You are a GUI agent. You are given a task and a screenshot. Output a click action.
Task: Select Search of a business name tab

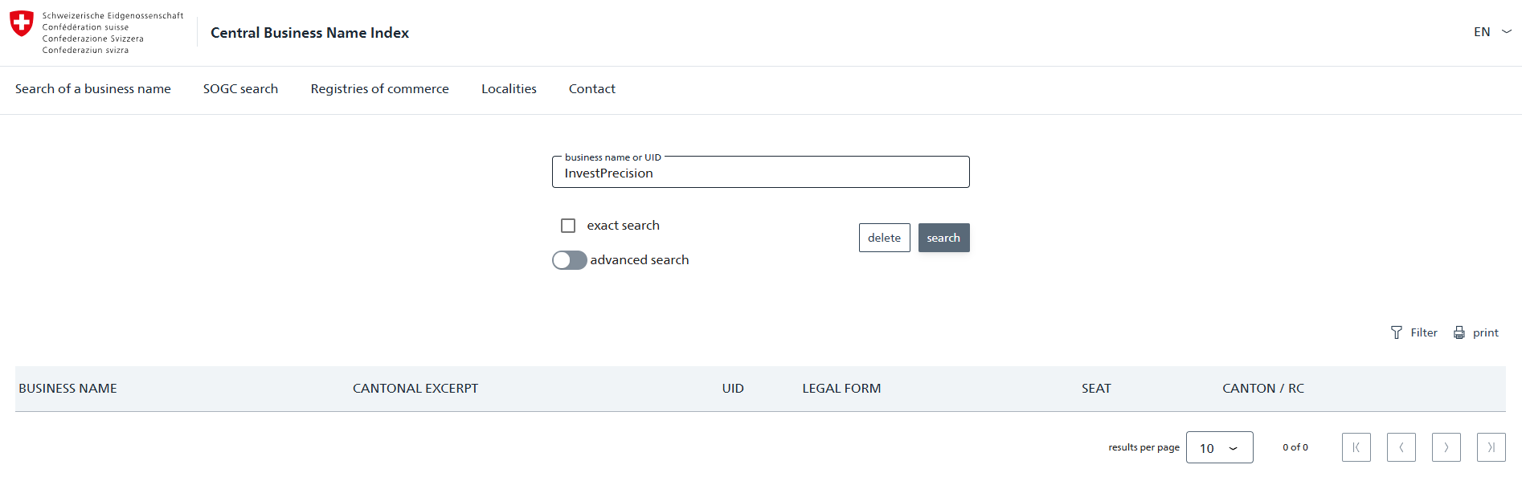pyautogui.click(x=93, y=89)
